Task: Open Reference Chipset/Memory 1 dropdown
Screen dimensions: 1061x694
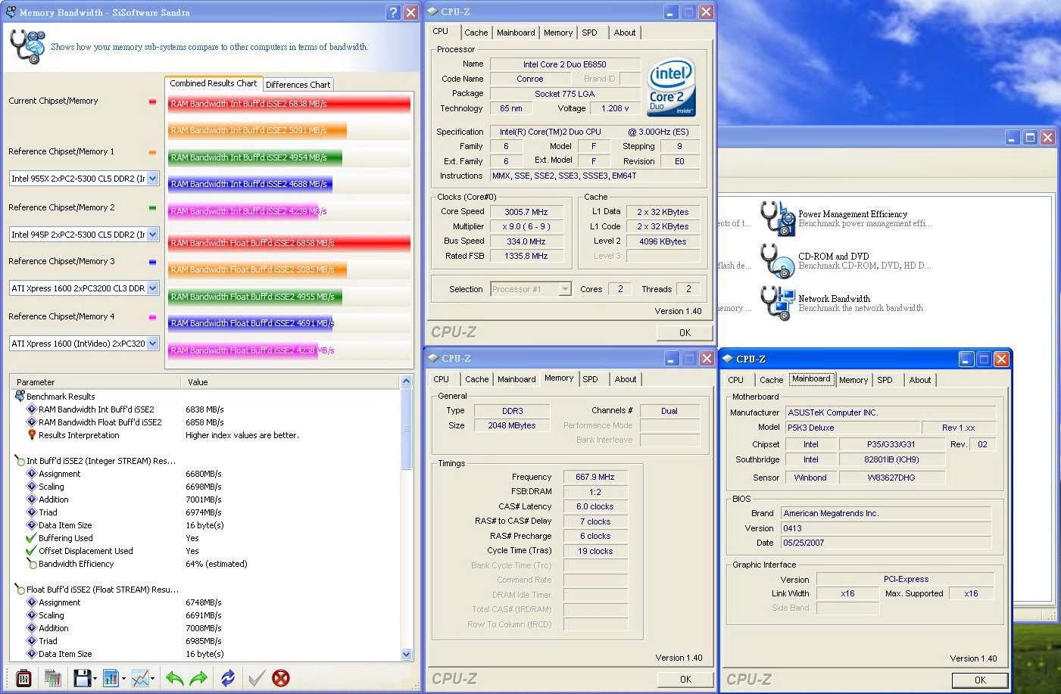Action: point(152,179)
